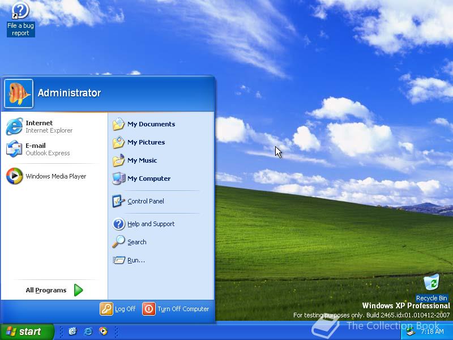
Task: Click the Log Off key icon
Action: coord(106,309)
